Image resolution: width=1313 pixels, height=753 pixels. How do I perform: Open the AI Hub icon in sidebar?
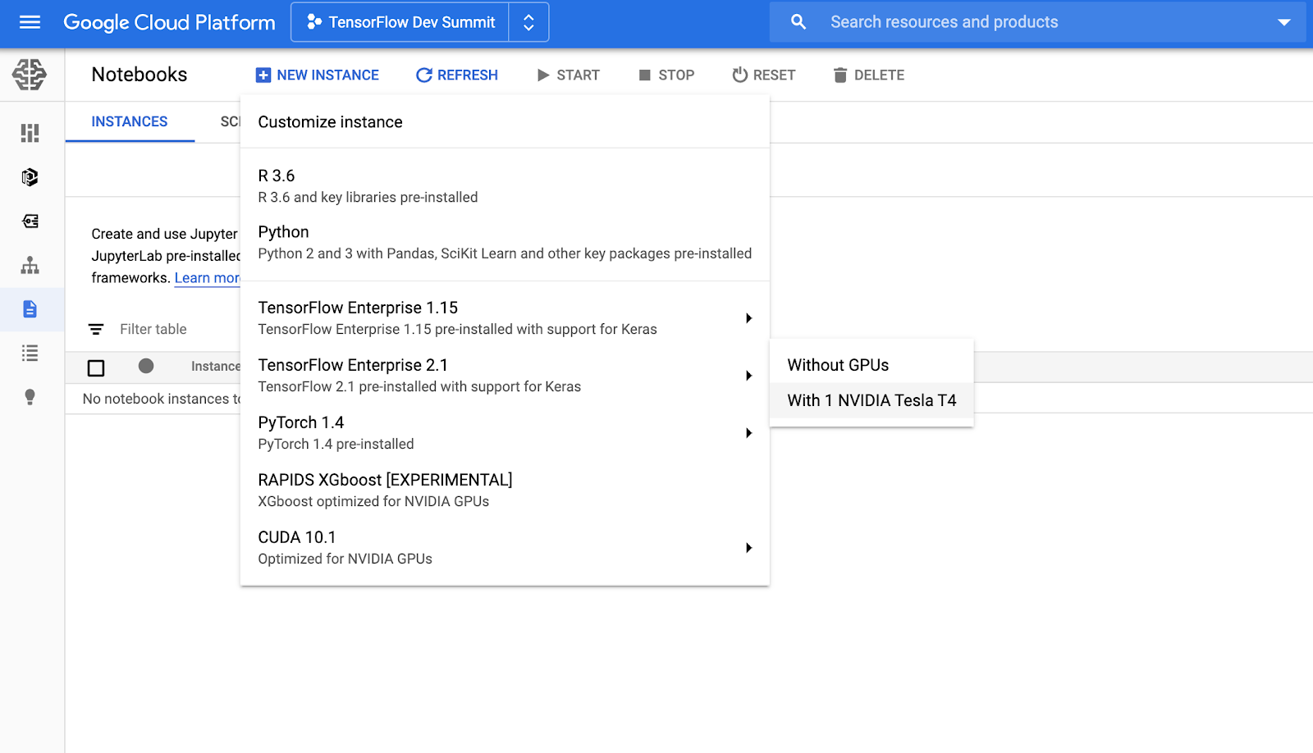(30, 177)
